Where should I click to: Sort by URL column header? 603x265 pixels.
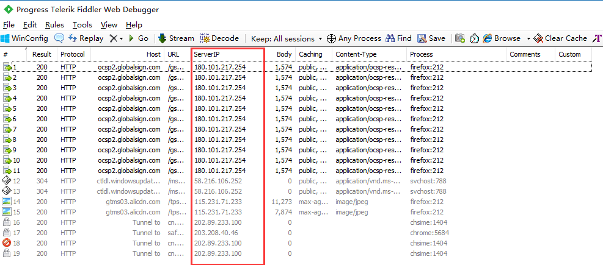(177, 54)
